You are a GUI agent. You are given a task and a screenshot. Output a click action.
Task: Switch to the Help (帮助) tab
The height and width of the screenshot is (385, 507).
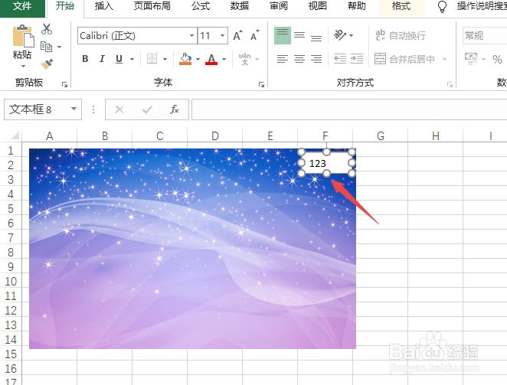coord(357,6)
